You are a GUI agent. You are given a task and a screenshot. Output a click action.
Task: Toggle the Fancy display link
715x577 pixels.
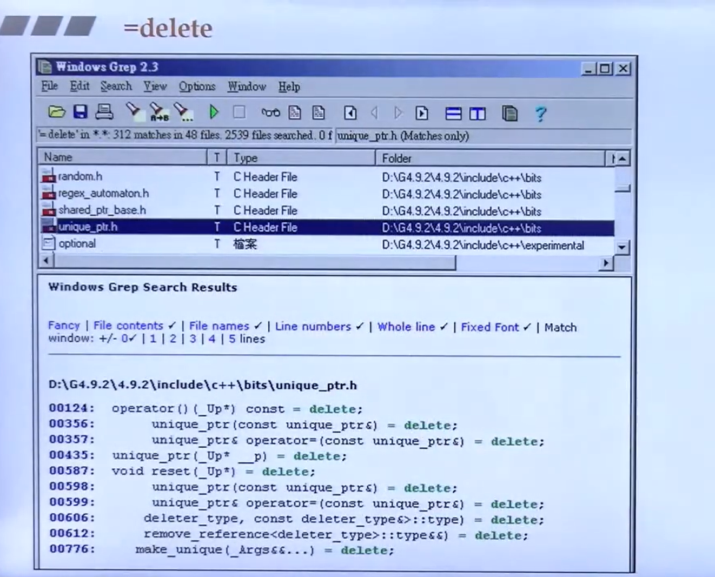[x=64, y=325]
